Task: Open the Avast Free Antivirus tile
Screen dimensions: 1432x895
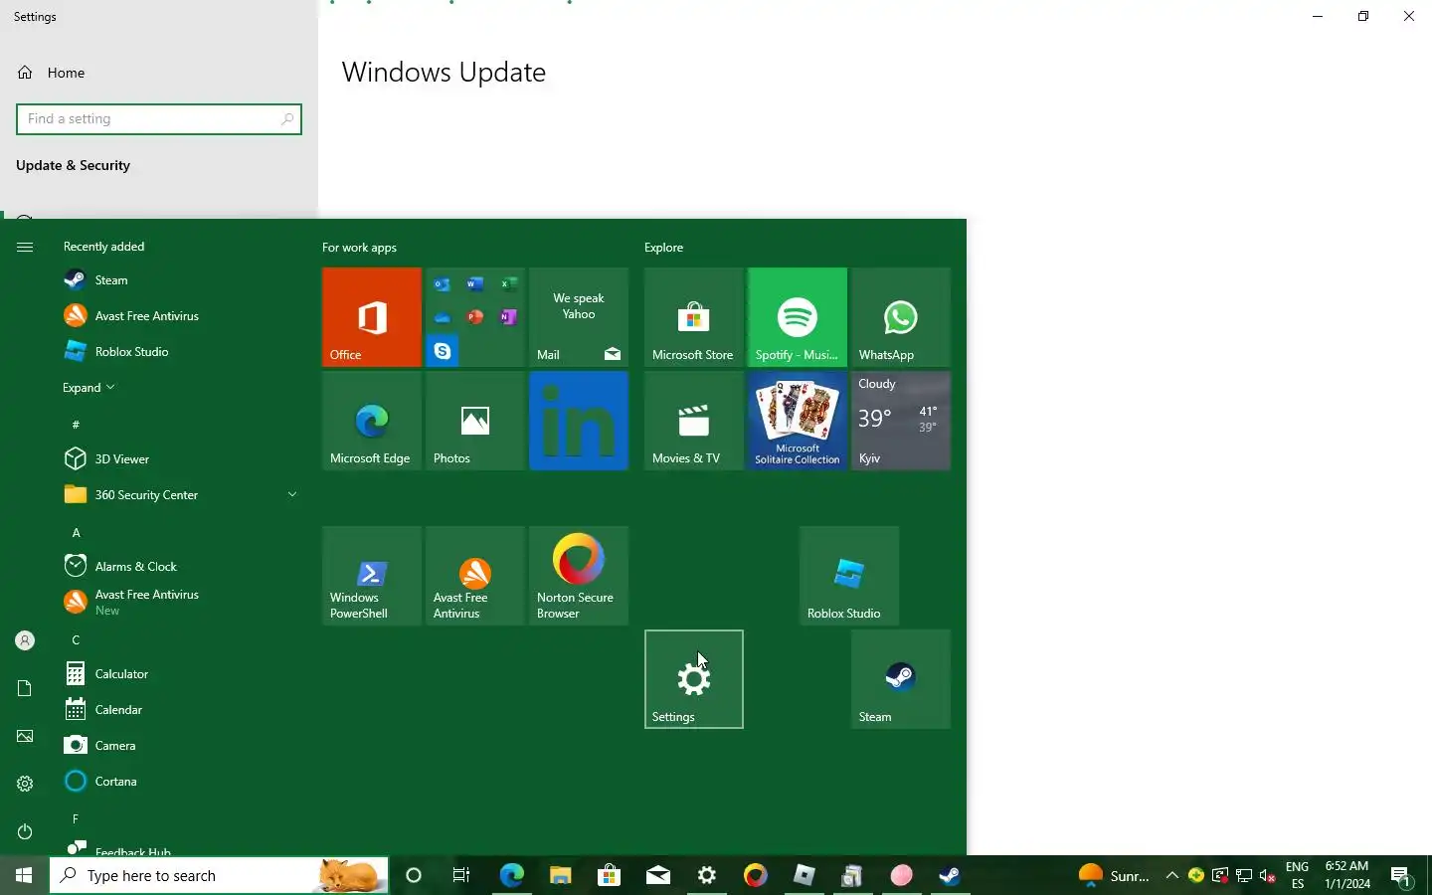Action: [475, 576]
